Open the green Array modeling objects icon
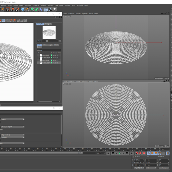 [37, 10]
